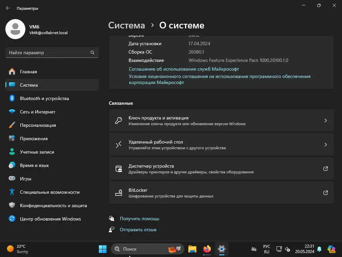Select Система in sidebar
The height and width of the screenshot is (257, 342).
52,85
